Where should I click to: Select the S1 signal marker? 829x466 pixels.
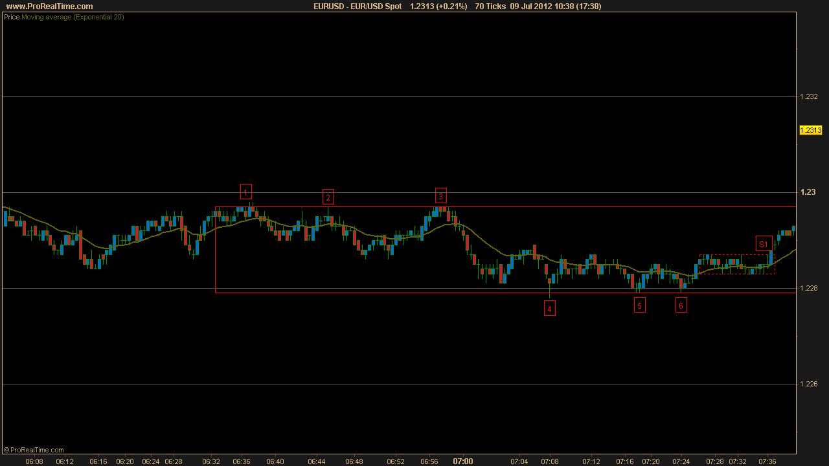764,244
